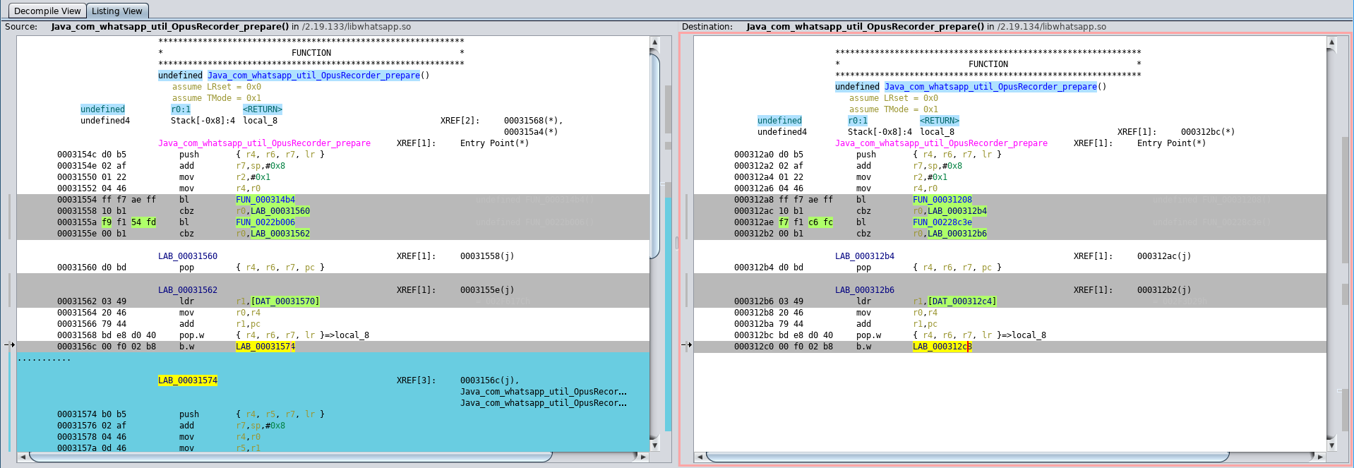Viewport: 1354px width, 468px height.
Task: Click the Source listing's vertical scrollbar thumb
Action: (x=654, y=155)
